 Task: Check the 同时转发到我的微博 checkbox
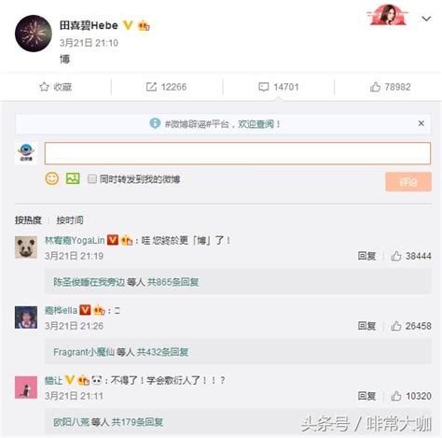[92, 179]
